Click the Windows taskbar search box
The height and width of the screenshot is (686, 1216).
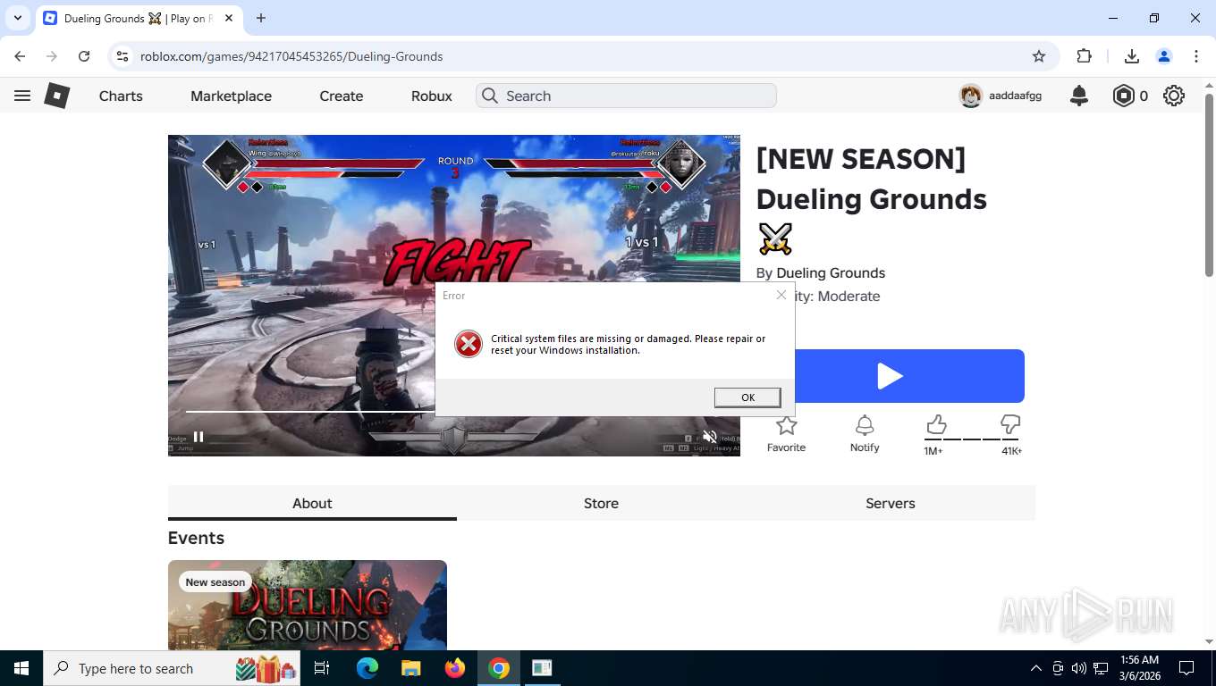[172, 668]
